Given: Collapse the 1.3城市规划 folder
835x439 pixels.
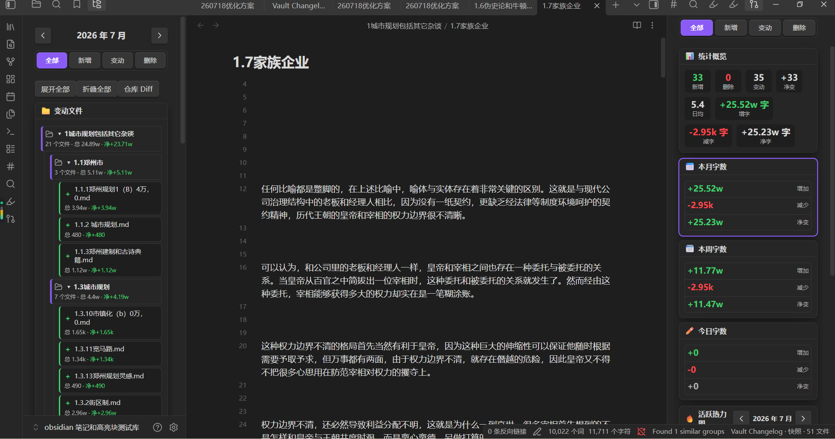Looking at the screenshot, I should click(69, 287).
